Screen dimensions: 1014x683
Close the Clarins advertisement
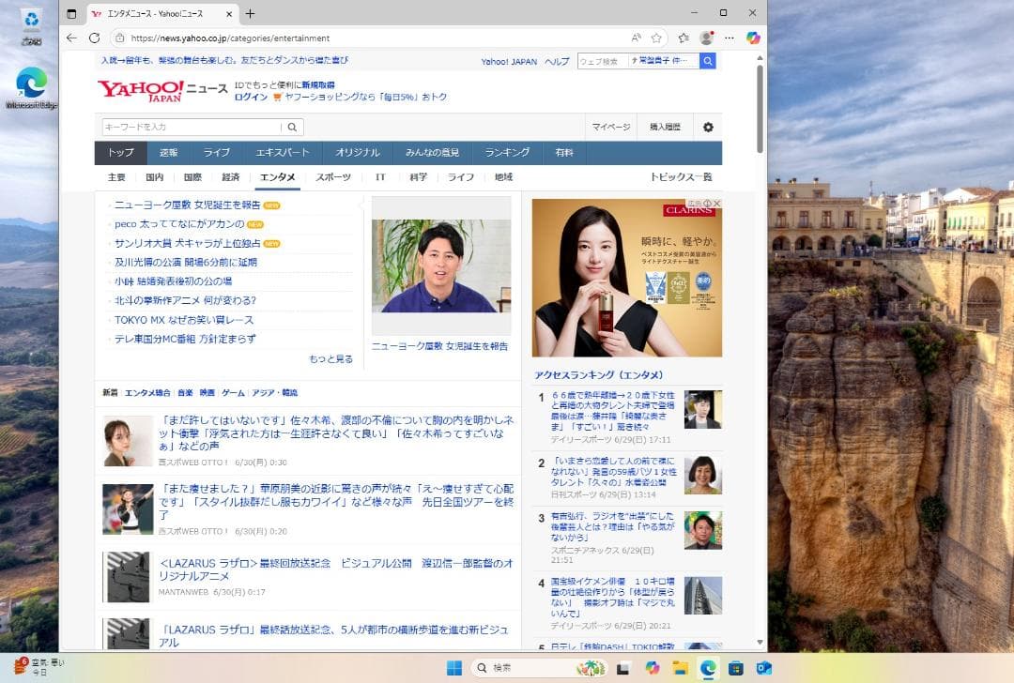716,204
